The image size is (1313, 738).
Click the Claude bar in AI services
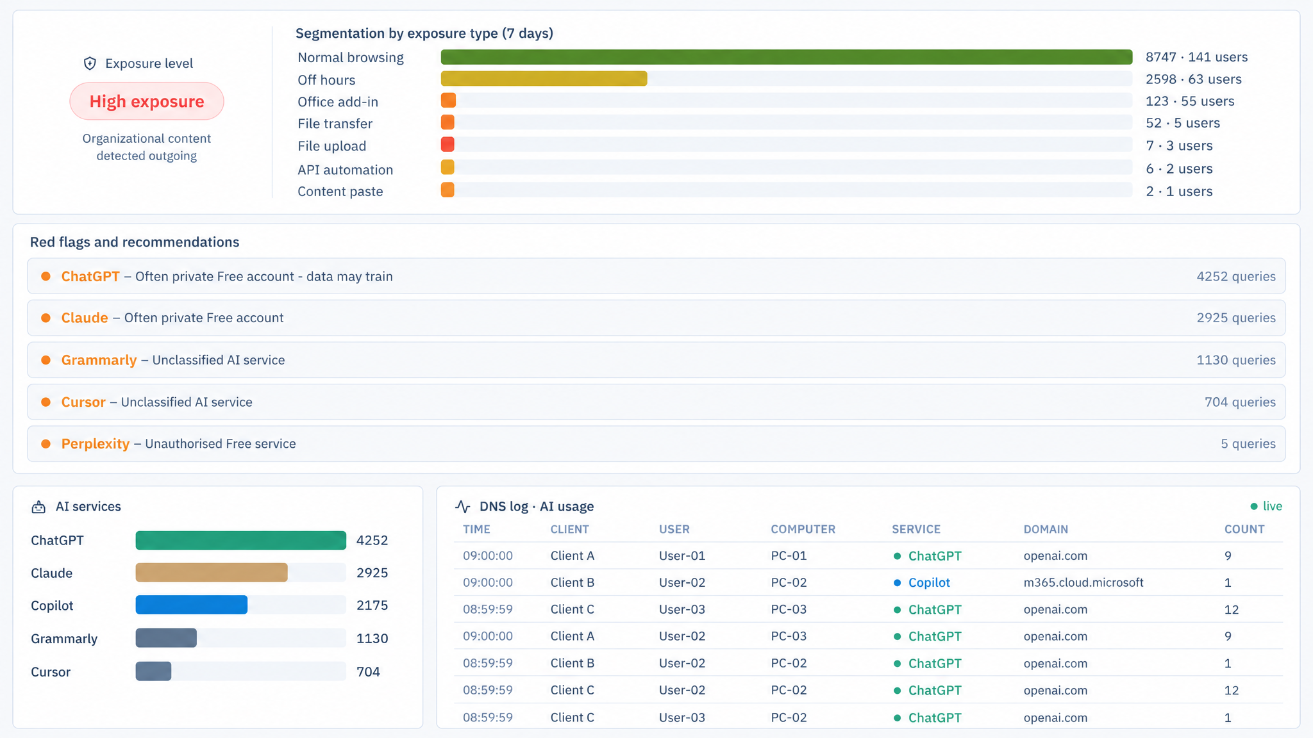212,573
